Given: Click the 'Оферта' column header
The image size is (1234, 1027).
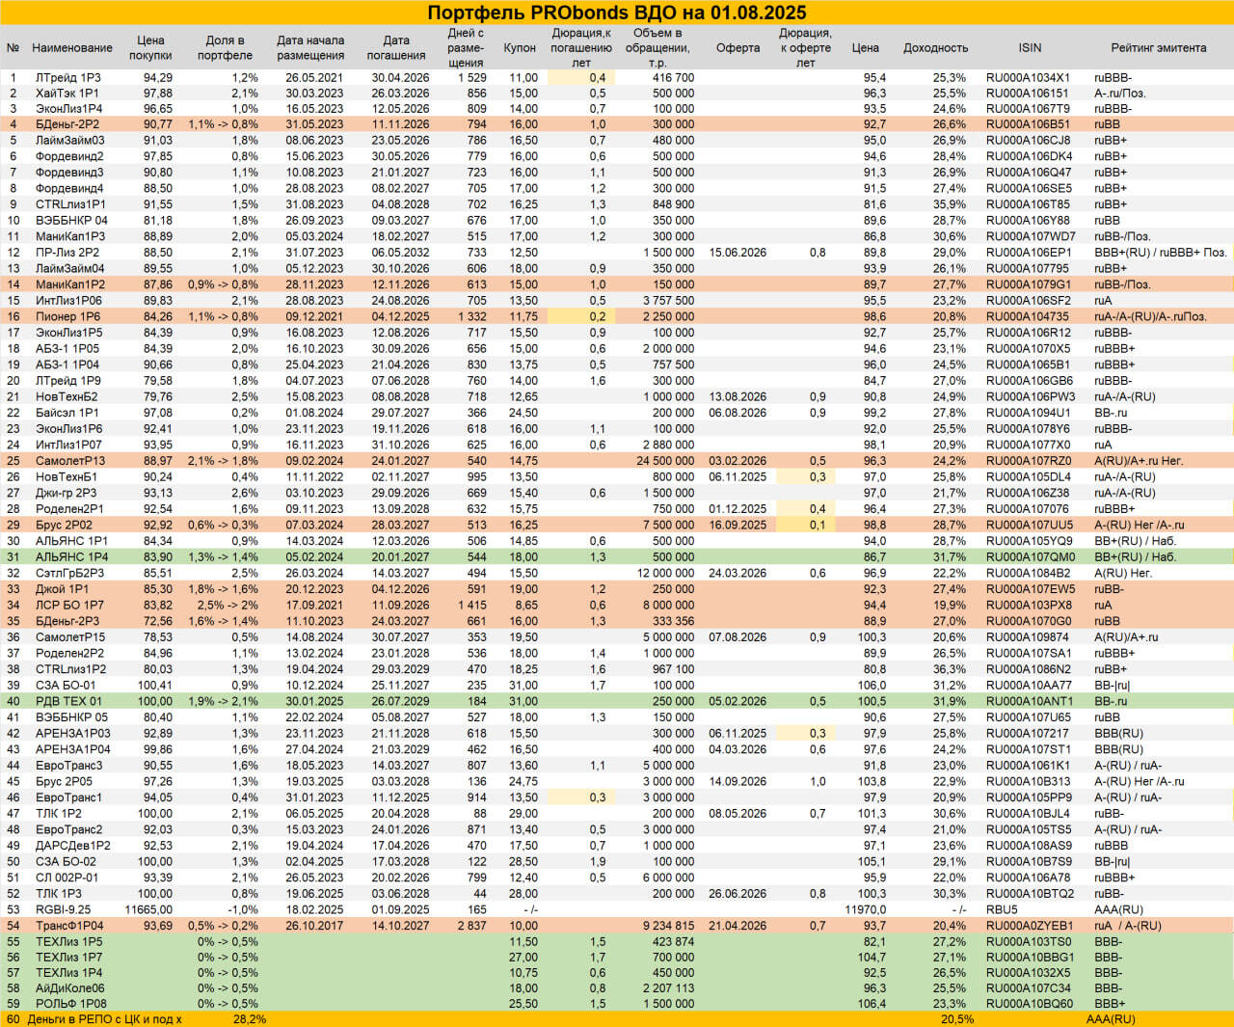Looking at the screenshot, I should coord(738,48).
